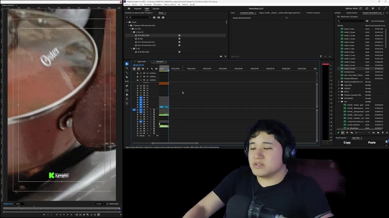
Task: Open timeline display settings wrench
Action: [x=152, y=69]
